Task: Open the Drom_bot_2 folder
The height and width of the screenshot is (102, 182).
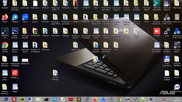Action: [x=55, y=31]
